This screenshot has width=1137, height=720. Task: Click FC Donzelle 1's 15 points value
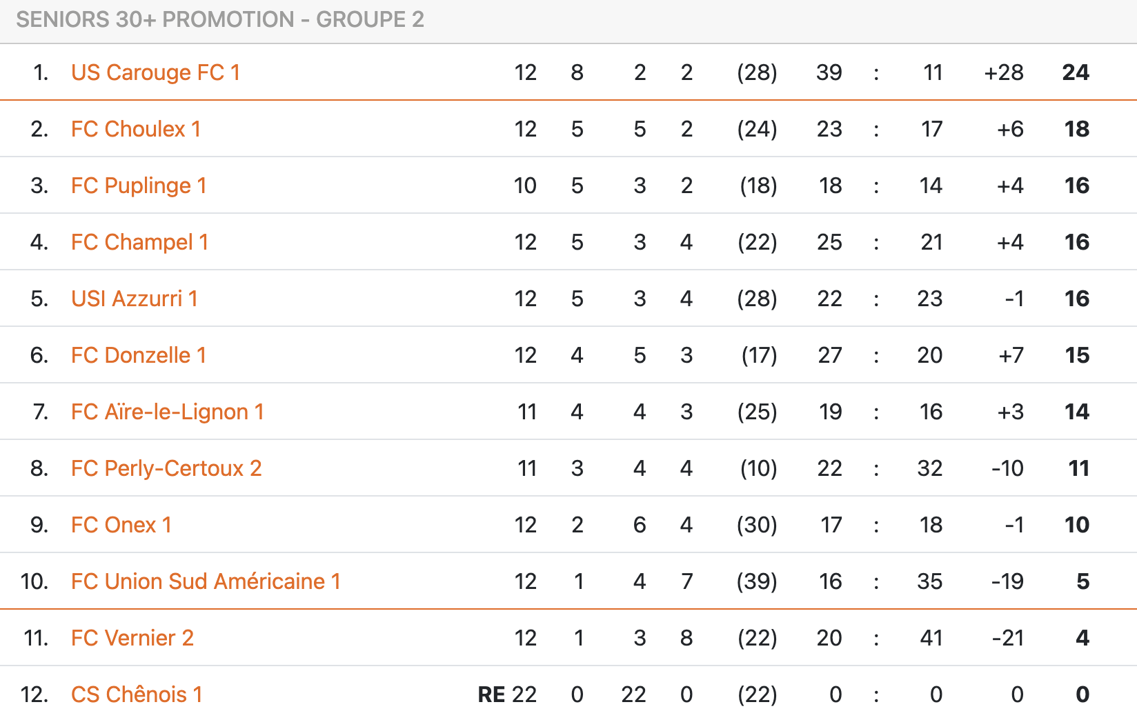[x=1077, y=355]
